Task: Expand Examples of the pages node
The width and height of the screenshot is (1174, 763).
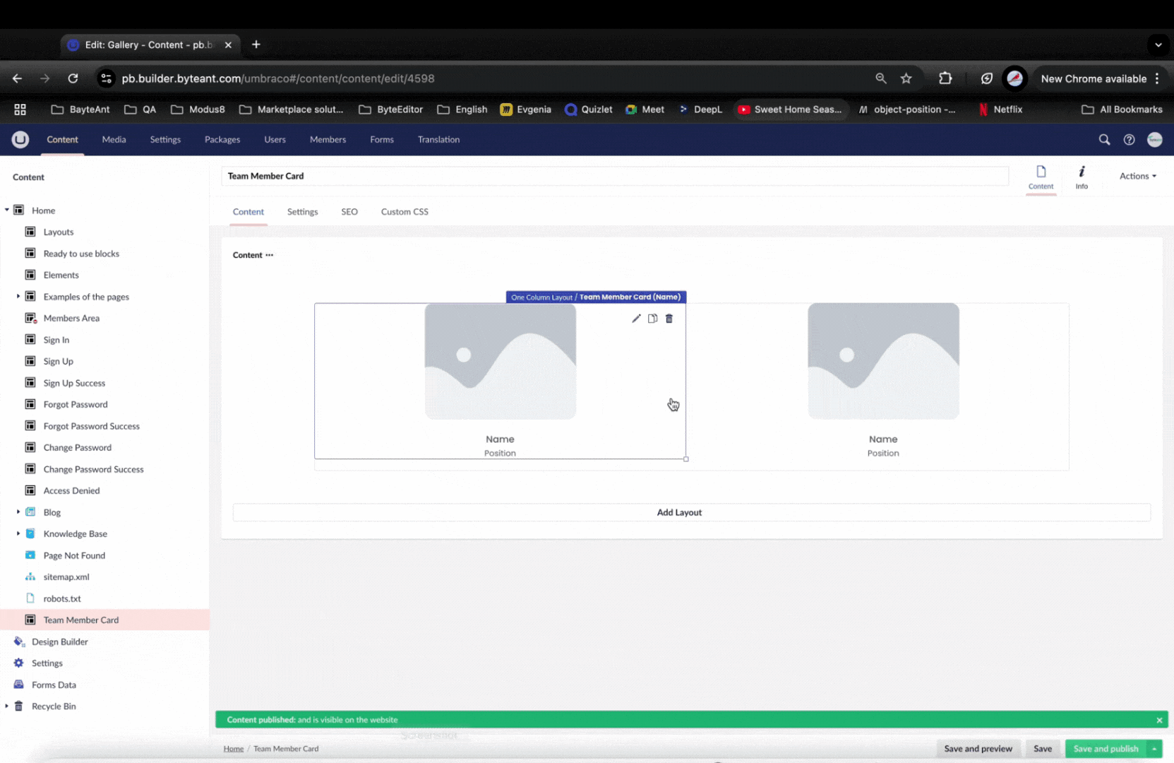Action: [18, 296]
